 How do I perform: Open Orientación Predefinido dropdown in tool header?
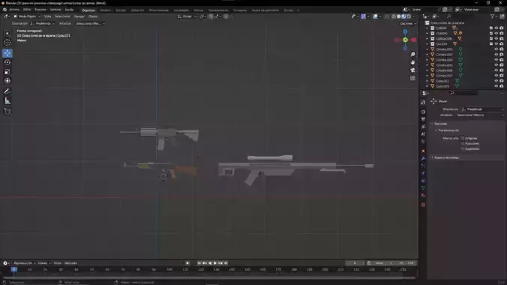(42, 23)
